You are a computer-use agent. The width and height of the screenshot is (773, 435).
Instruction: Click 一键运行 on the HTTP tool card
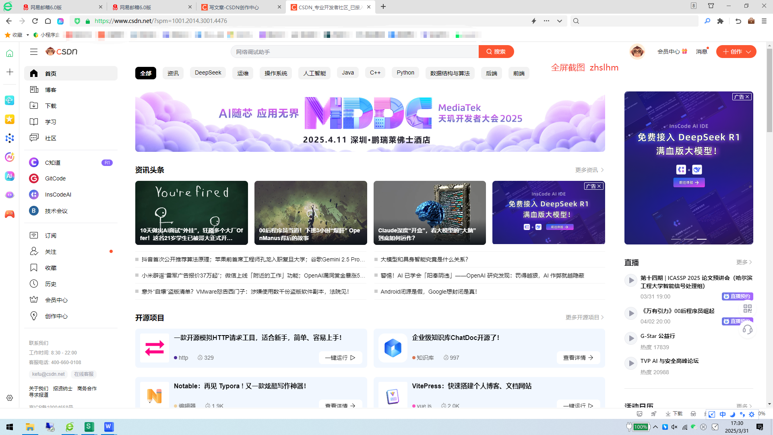340,358
